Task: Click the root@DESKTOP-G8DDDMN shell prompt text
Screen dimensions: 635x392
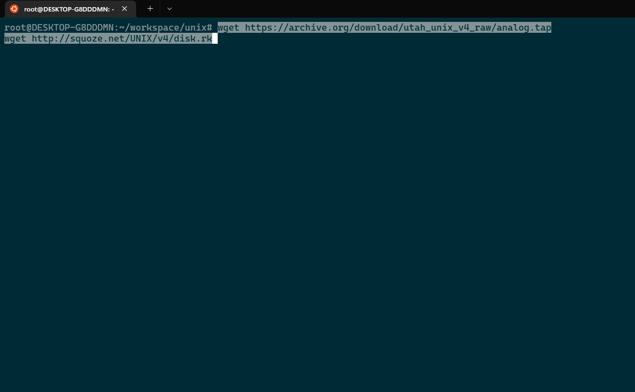Action: [x=108, y=27]
